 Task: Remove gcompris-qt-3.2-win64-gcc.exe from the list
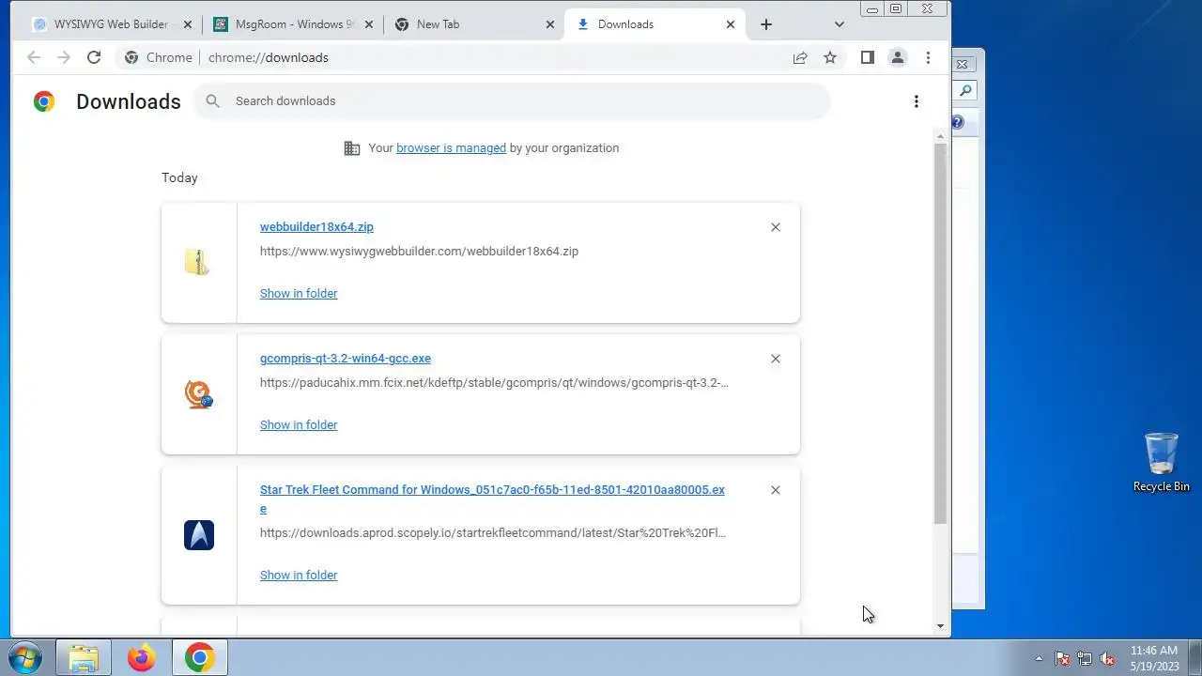click(776, 359)
